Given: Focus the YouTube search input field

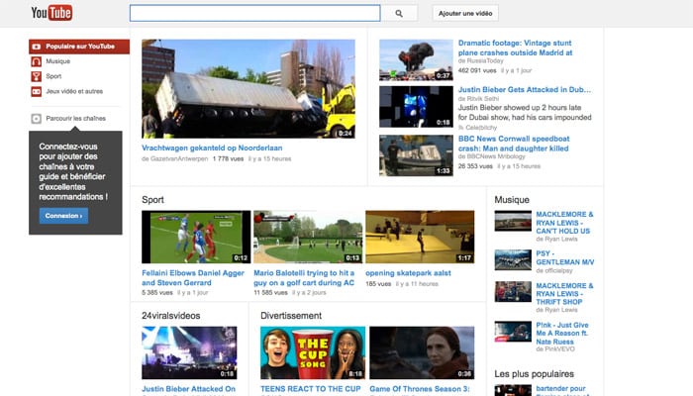Looking at the screenshot, I should [x=254, y=13].
